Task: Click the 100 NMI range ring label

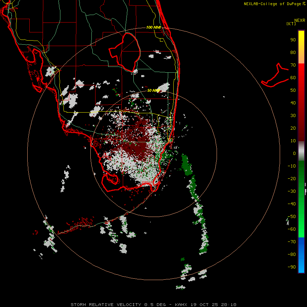Action: pyautogui.click(x=153, y=27)
